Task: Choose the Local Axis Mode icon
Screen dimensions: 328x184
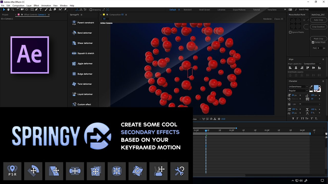Action: tap(77, 9)
